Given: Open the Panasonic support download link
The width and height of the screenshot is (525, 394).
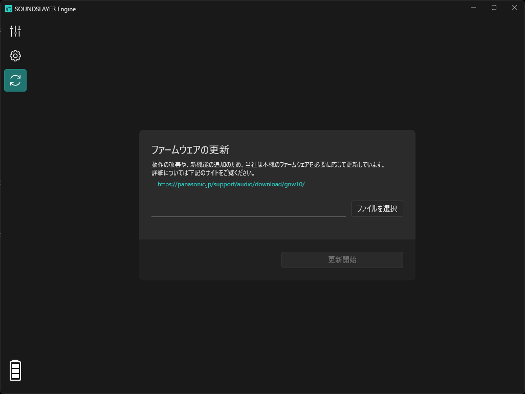Looking at the screenshot, I should coord(231,184).
